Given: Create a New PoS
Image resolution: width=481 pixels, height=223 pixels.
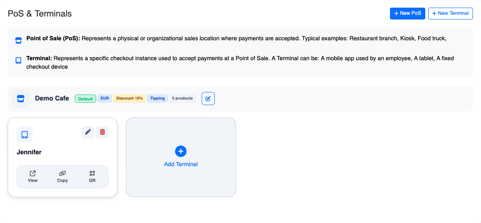Looking at the screenshot, I should (407, 14).
